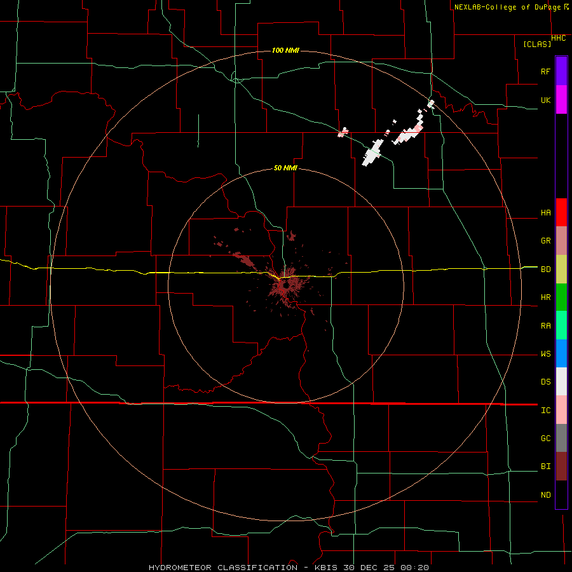
Task: Click the gray GC legend swatch
Action: pyautogui.click(x=561, y=438)
